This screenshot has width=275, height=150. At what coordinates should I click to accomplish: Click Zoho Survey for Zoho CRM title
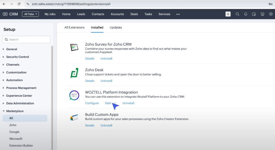(108, 44)
